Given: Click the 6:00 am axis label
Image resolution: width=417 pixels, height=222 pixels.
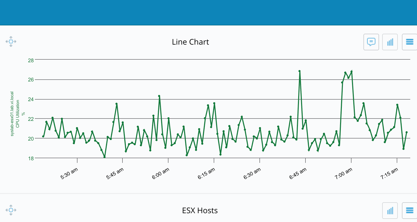Looking at the screenshot, I should click(161, 174).
